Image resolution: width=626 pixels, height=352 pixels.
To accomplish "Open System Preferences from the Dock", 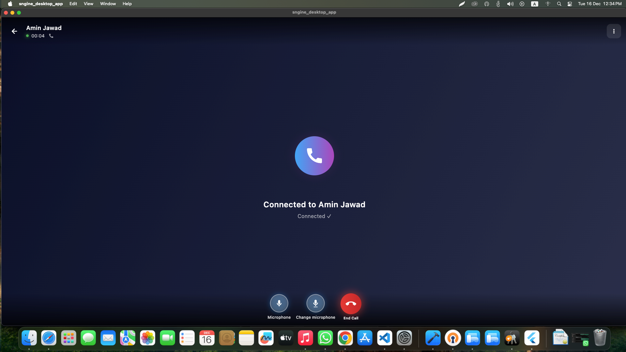I will [404, 338].
